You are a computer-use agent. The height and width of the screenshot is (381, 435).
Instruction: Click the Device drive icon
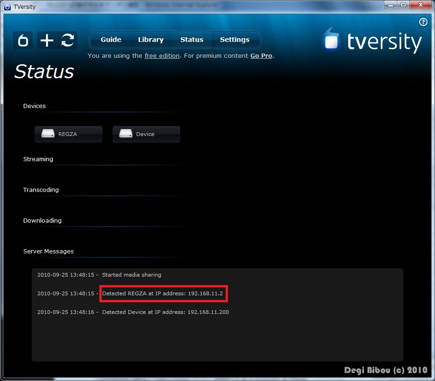pyautogui.click(x=126, y=134)
